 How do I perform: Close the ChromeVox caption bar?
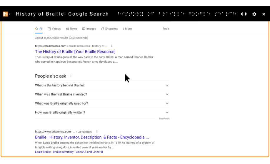(264, 14)
